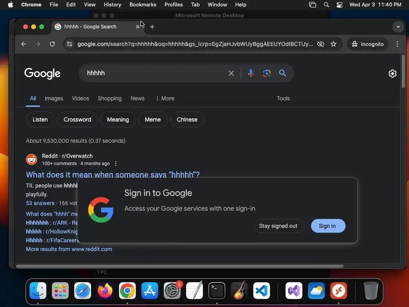Open Control Center in menu bar
The image size is (409, 307).
tap(340, 5)
